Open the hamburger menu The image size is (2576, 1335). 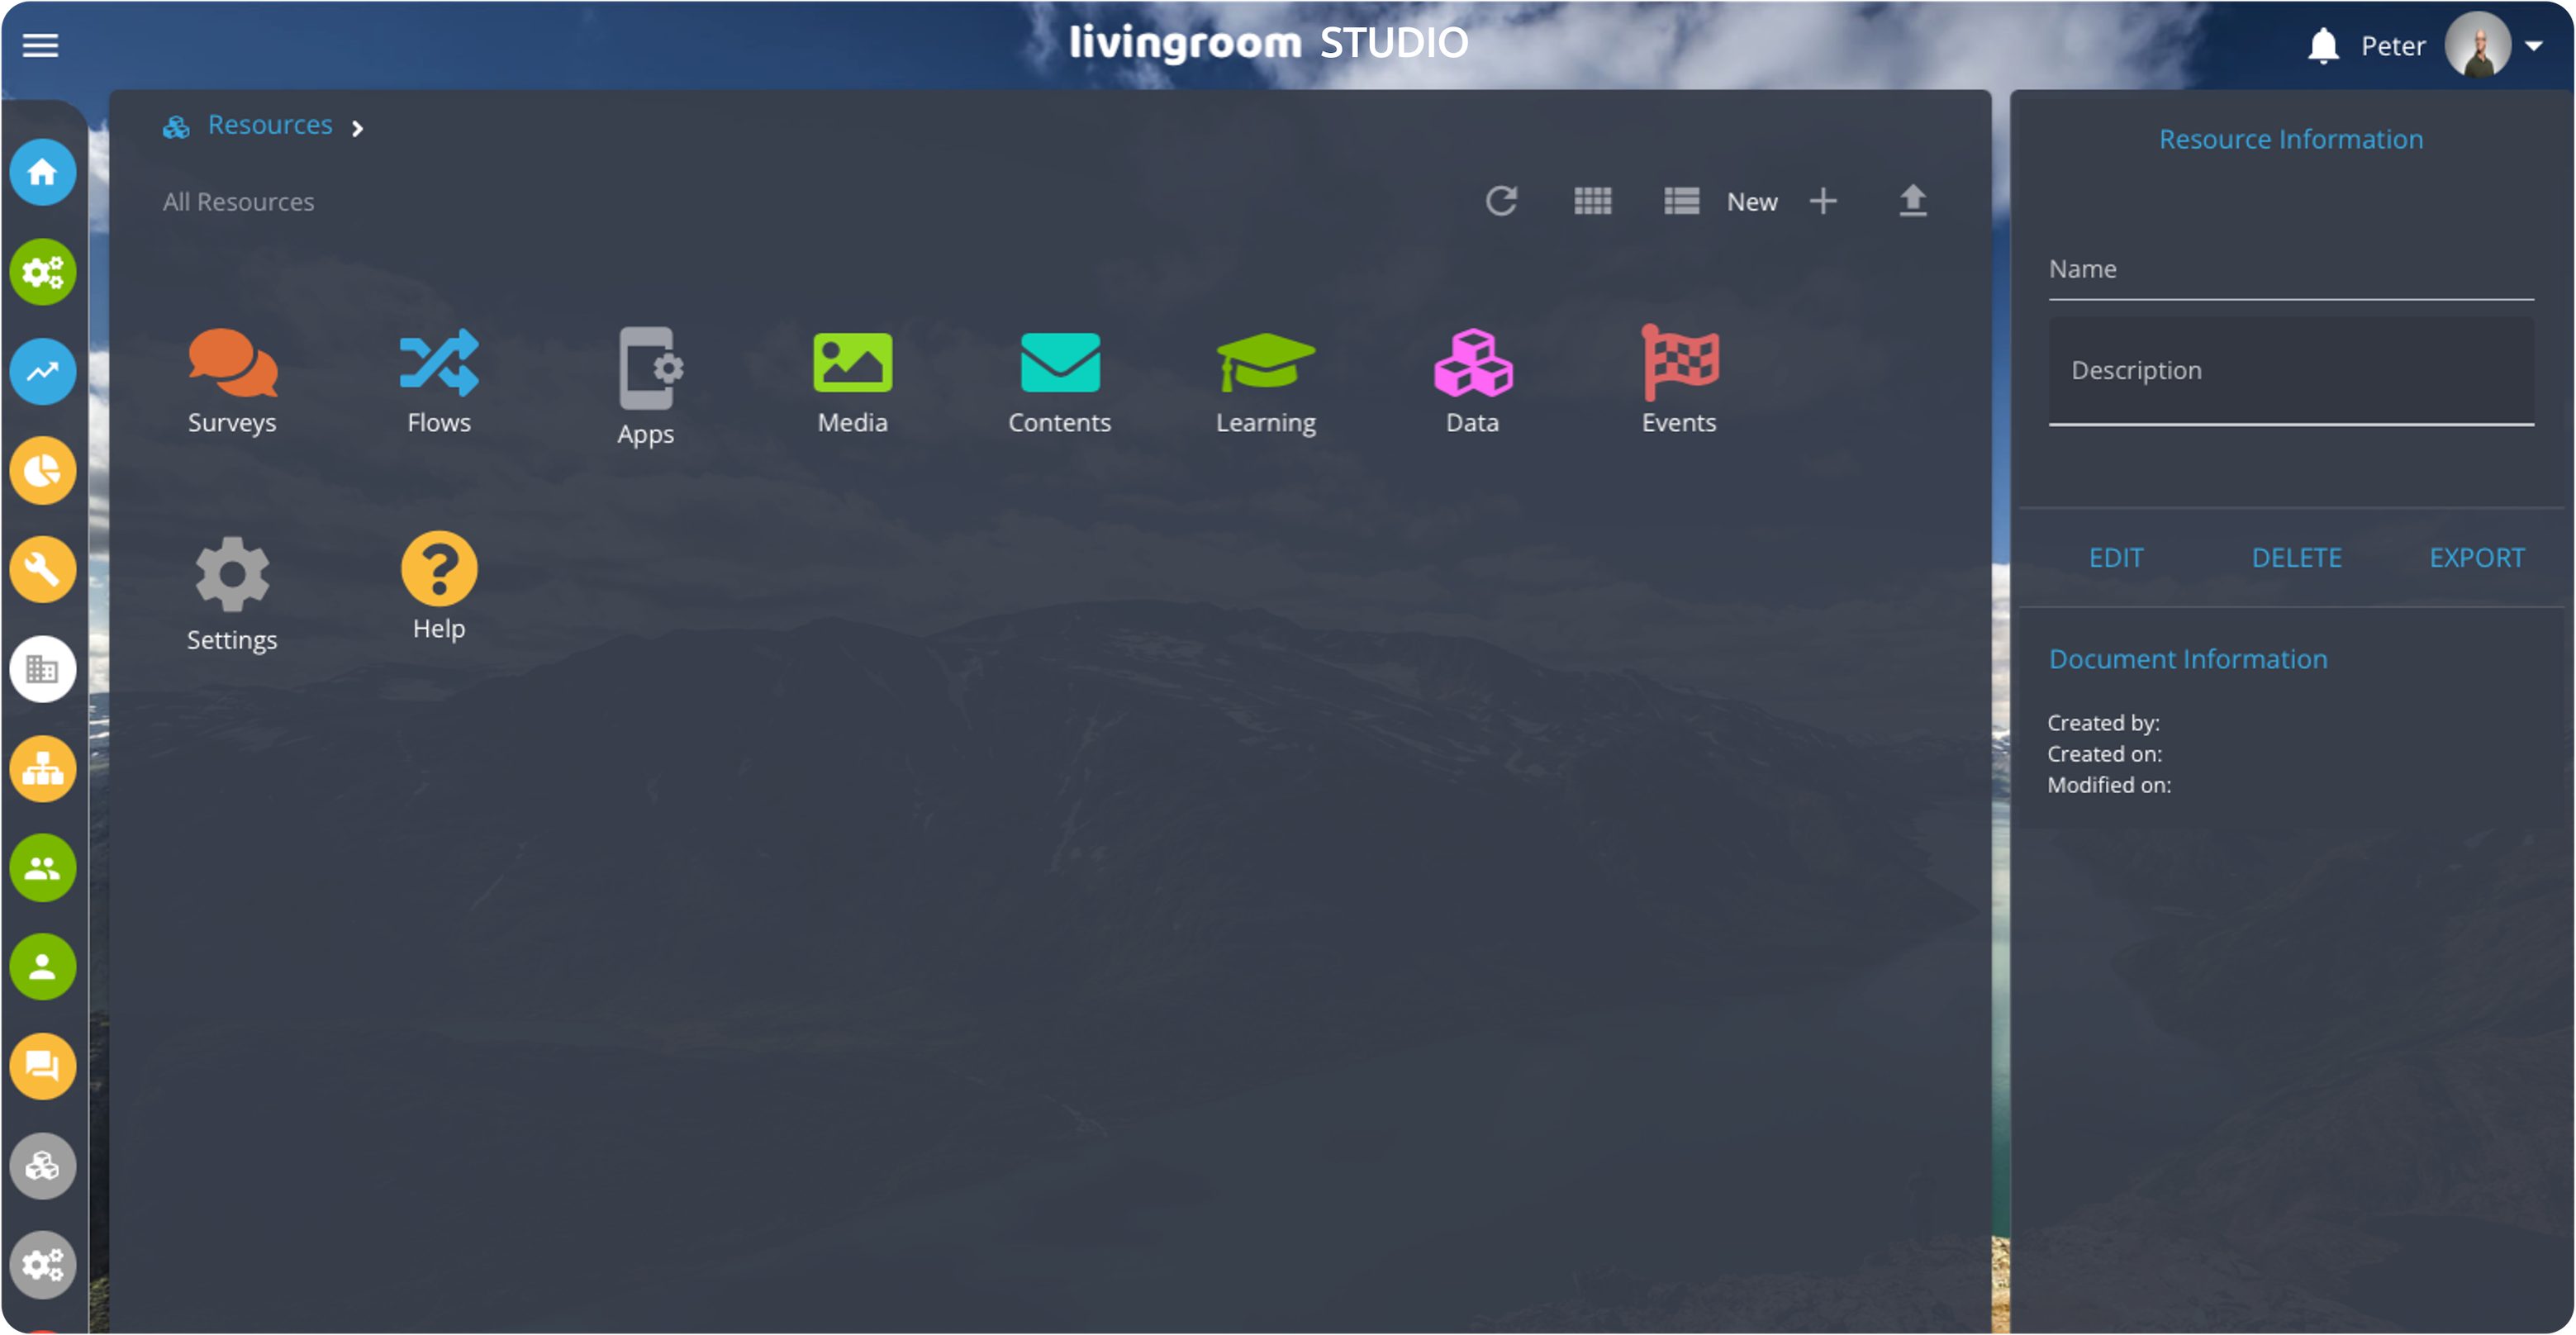(40, 45)
